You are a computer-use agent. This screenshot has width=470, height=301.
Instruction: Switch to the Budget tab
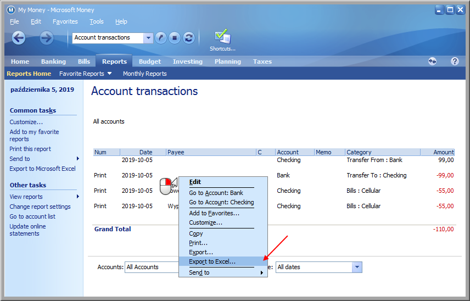(x=150, y=62)
